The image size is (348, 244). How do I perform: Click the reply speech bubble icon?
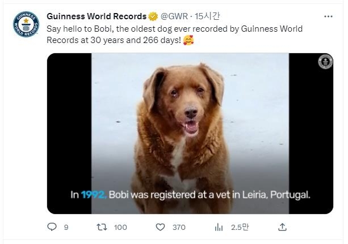52,227
